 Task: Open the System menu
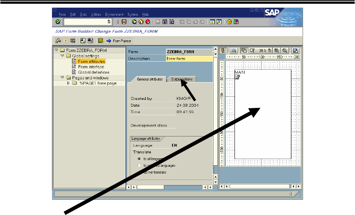(133, 14)
